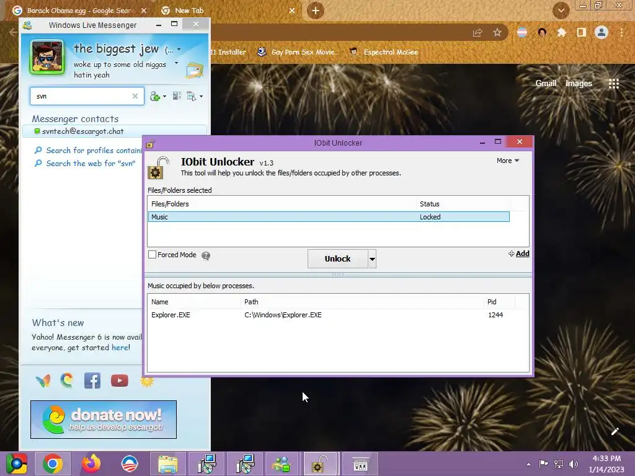635x476 pixels.
Task: Click the Images link on the new tab page
Action: tap(579, 84)
